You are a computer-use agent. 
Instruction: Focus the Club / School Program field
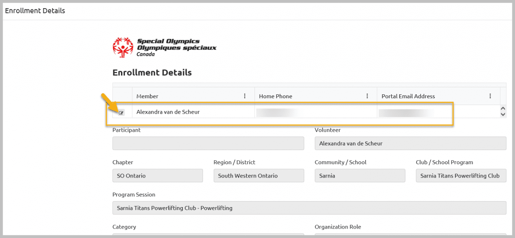click(x=461, y=175)
